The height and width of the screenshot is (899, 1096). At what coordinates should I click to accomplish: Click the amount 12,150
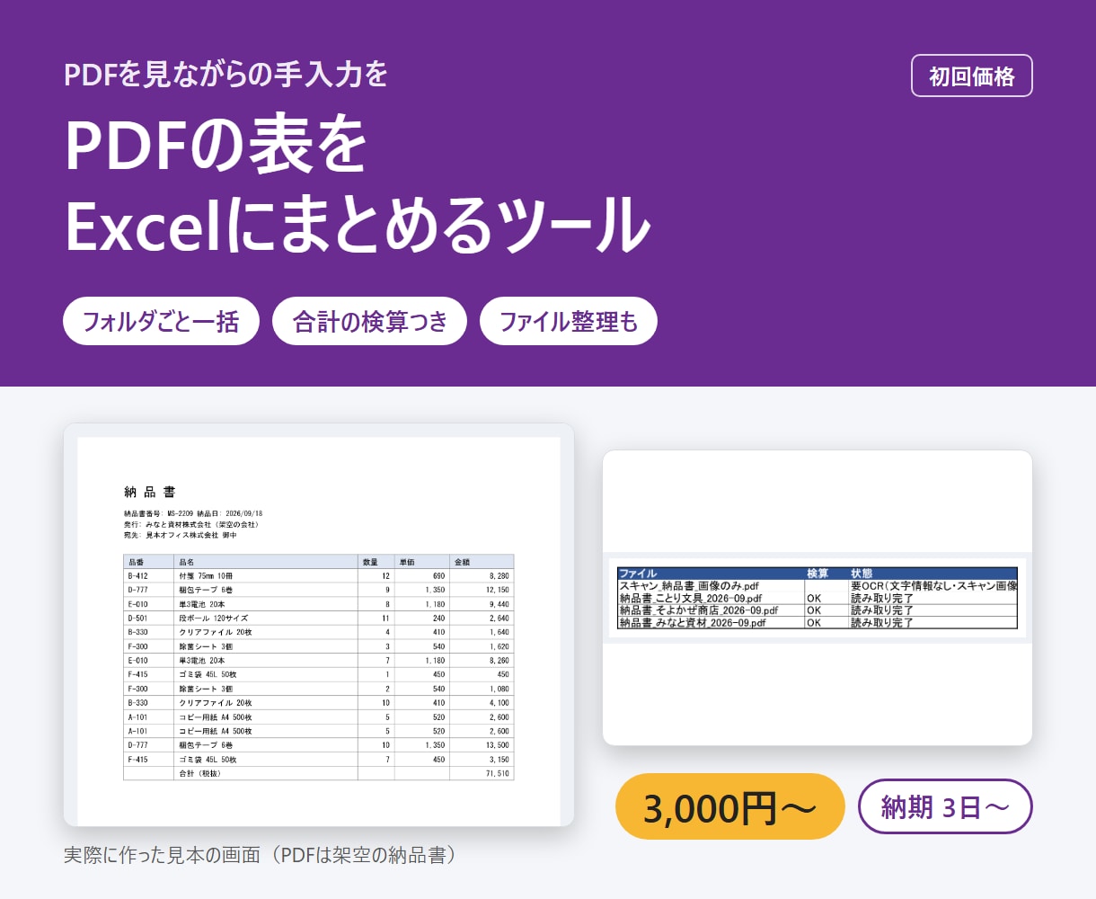click(498, 590)
